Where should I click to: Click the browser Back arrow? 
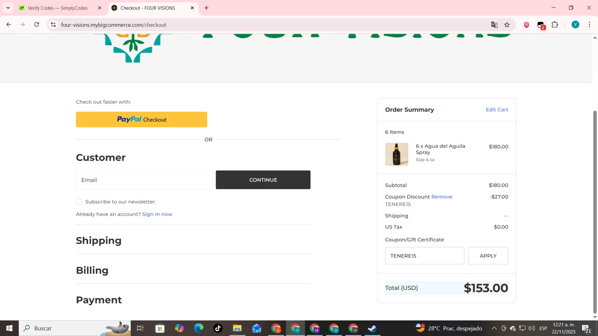[x=8, y=25]
